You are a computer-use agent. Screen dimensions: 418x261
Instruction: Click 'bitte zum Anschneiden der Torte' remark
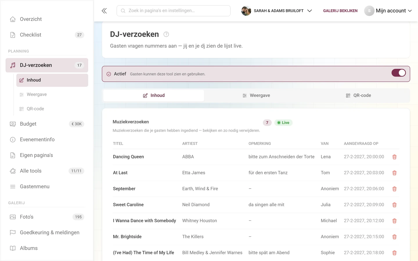[x=281, y=157]
